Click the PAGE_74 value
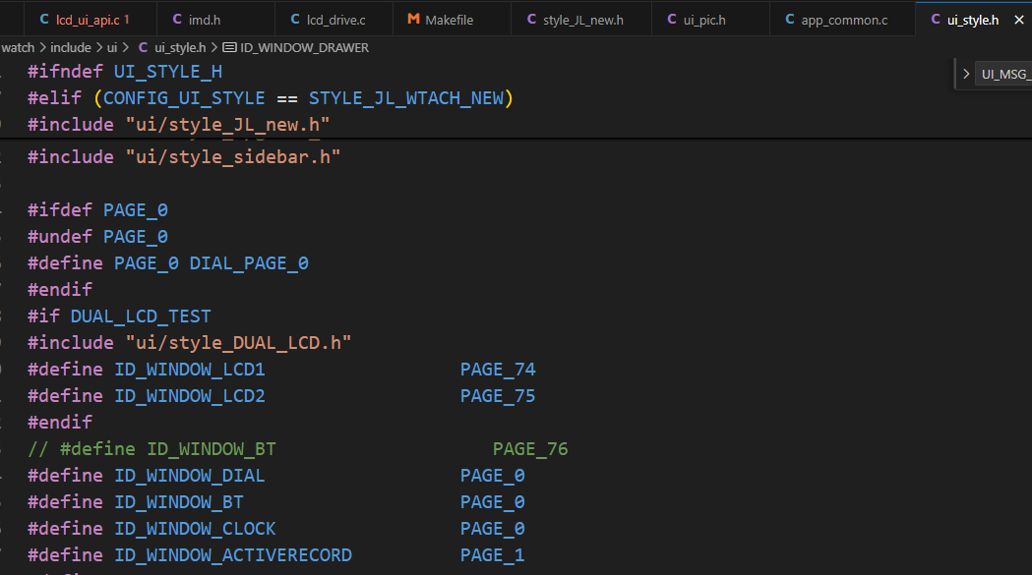The width and height of the screenshot is (1032, 575). pos(498,369)
